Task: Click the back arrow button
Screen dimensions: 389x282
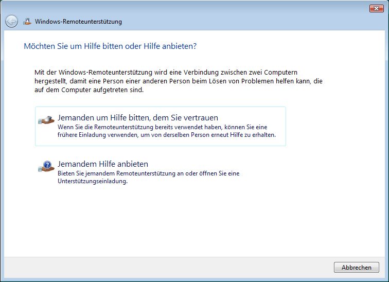Action: [11, 22]
